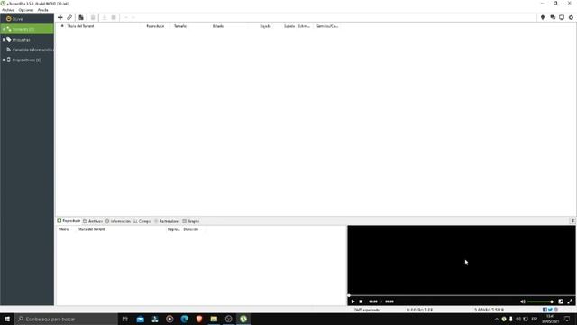Select Torrents (0) in the sidebar
The height and width of the screenshot is (325, 577).
coord(27,29)
